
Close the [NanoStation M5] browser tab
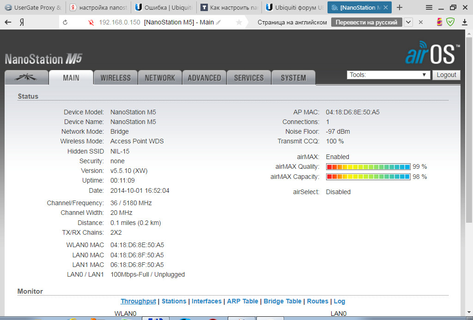coord(386,7)
